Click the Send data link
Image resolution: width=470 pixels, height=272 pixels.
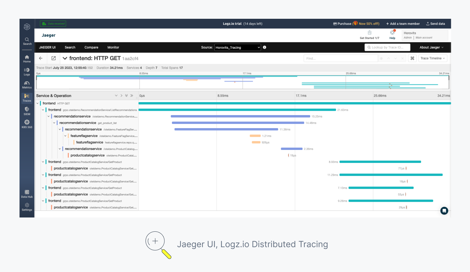click(x=436, y=23)
